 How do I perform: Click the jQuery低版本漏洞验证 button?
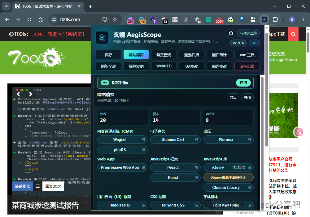pos(228,177)
